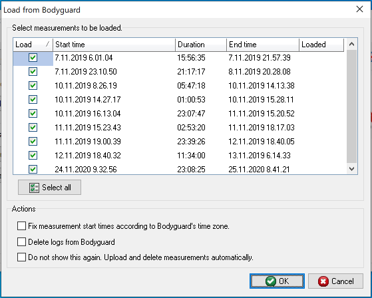Click duration value 23:08:25
Screen dimensions: 372x298
coord(191,169)
